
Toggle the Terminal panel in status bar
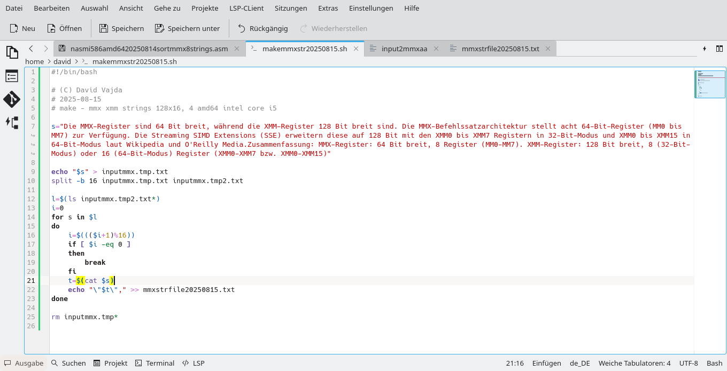(x=154, y=363)
